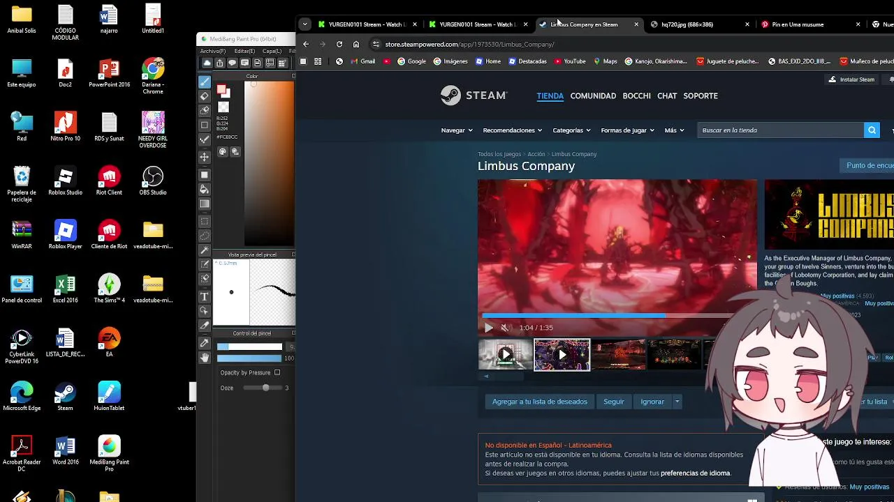Select the second trailer thumbnail
Image resolution: width=894 pixels, height=502 pixels.
(562, 355)
